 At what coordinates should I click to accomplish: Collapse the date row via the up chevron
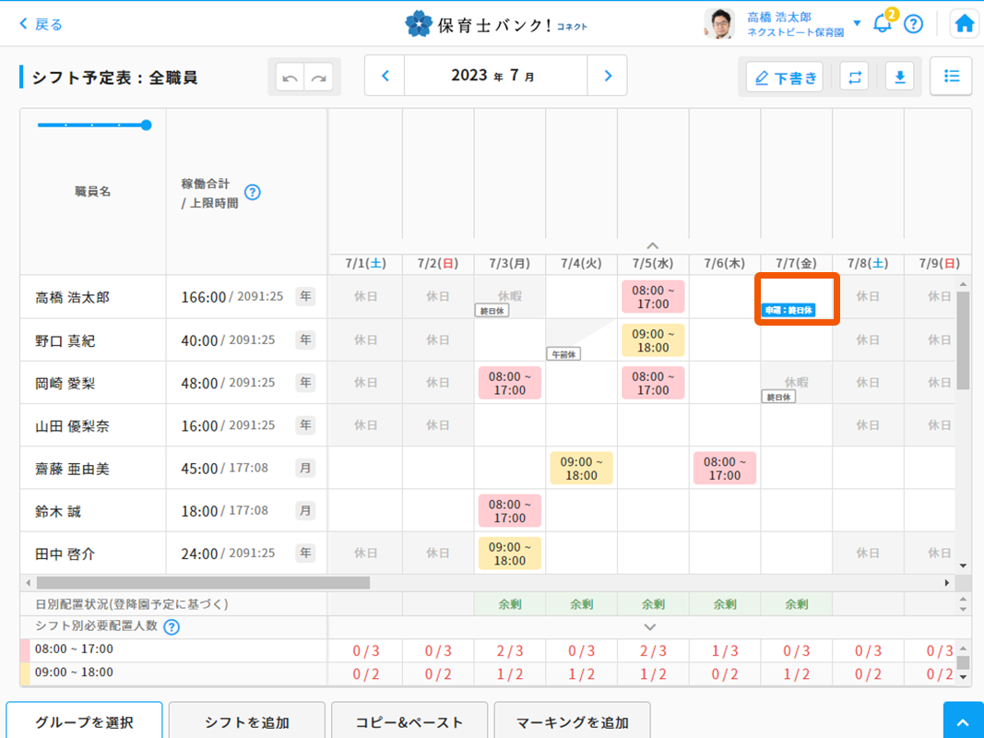click(x=652, y=244)
